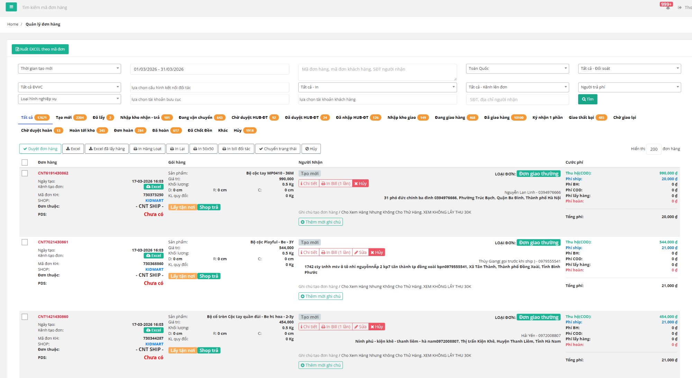Open the hamburger menu icon
This screenshot has width=692, height=378.
point(11,7)
